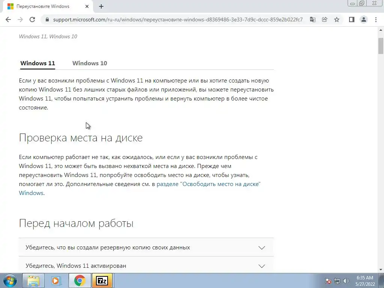Reload the current page

point(32,19)
